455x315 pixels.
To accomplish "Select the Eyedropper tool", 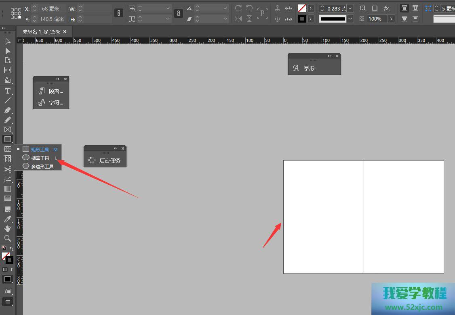I will [7, 219].
